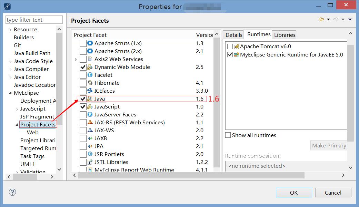Click the greyed forward navigation arrow
359x207 pixels.
coord(336,19)
